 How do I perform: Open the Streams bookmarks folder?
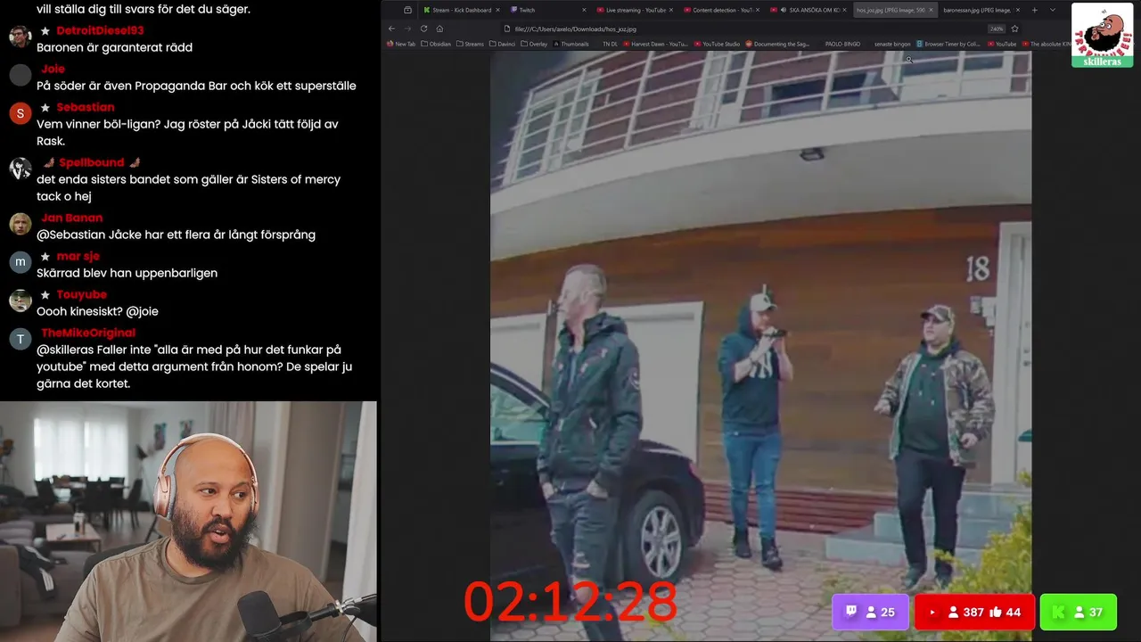[x=470, y=44]
